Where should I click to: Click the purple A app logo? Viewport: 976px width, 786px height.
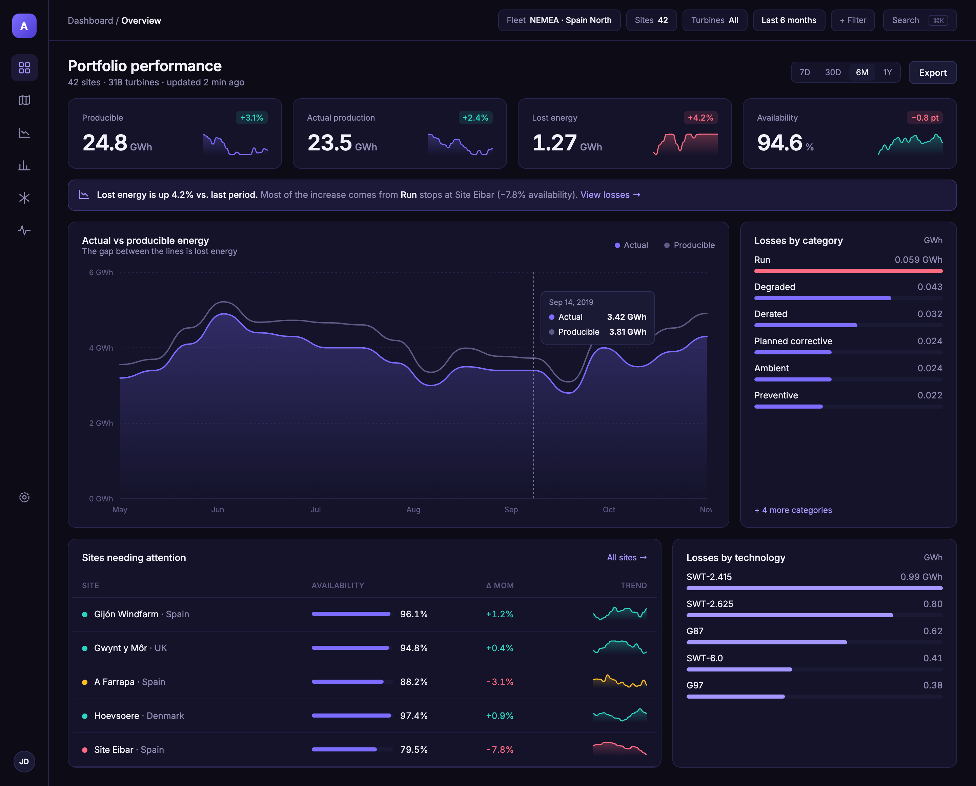tap(24, 26)
